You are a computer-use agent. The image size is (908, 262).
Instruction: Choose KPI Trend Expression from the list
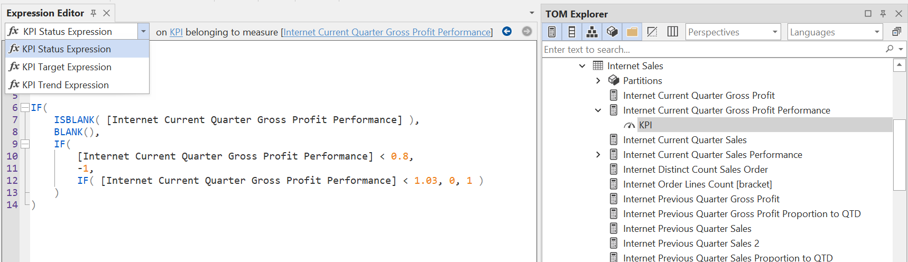click(x=66, y=85)
